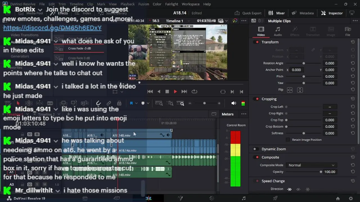
Task: Adjust the Opacity slider
Action: pyautogui.click(x=303, y=172)
